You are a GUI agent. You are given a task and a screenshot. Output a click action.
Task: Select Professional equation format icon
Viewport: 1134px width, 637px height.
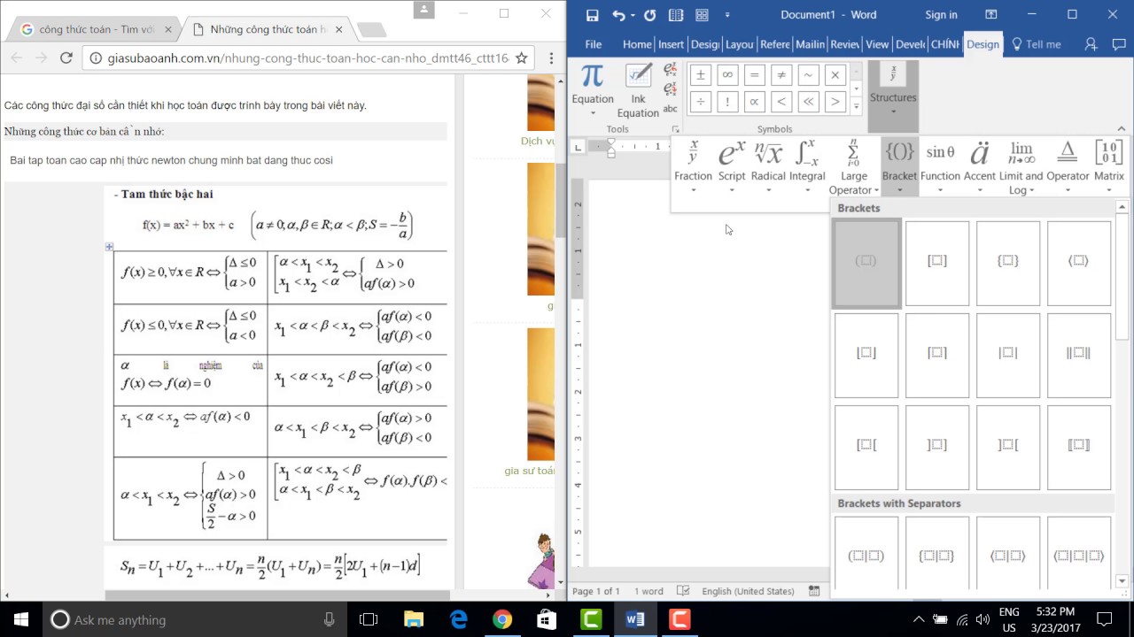click(671, 69)
